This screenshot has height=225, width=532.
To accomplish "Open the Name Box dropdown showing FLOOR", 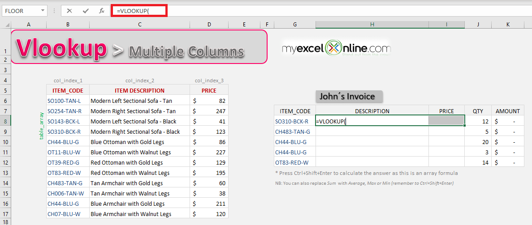I will 43,10.
